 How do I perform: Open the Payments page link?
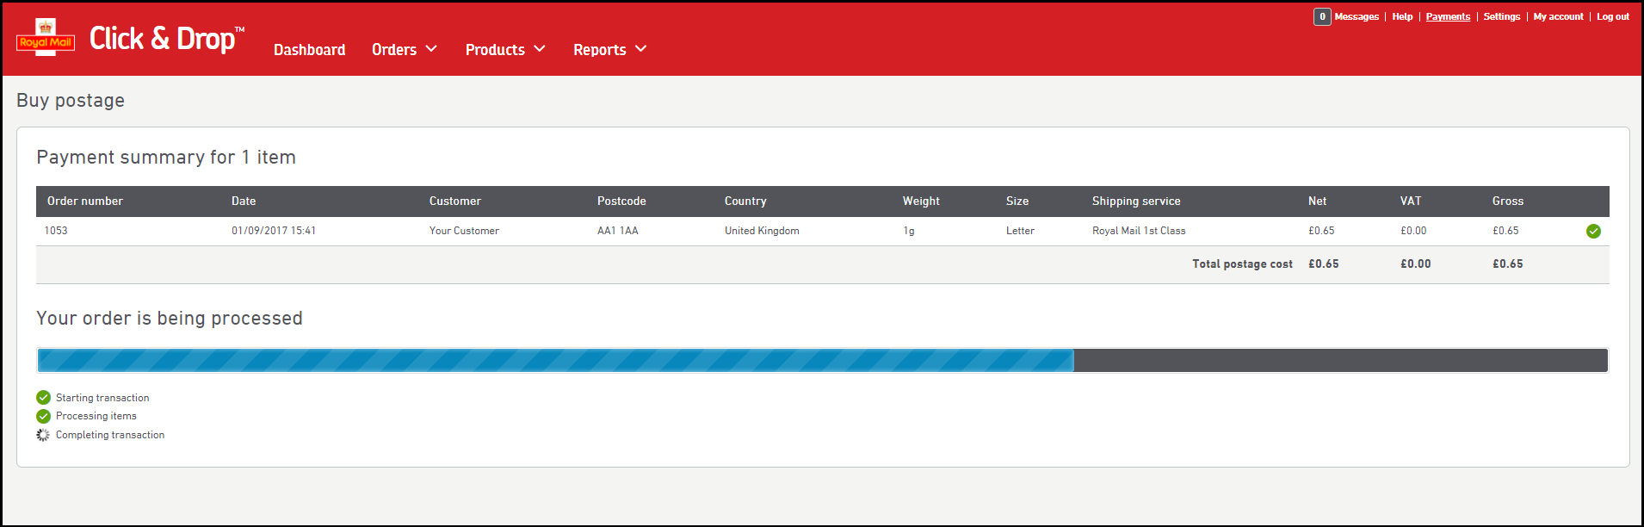[x=1448, y=16]
